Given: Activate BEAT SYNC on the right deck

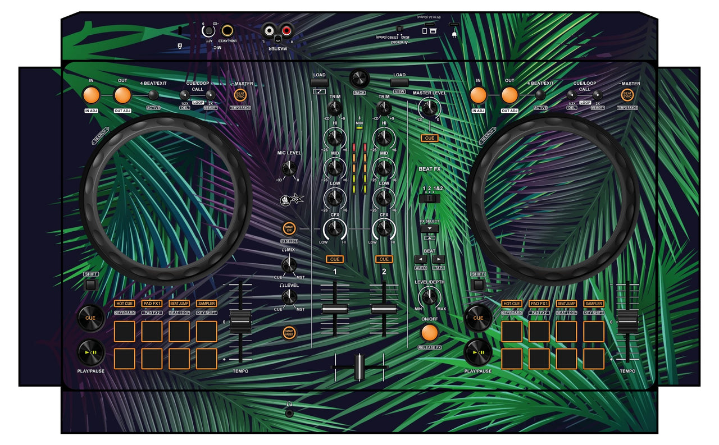Looking at the screenshot, I should pos(627,95).
